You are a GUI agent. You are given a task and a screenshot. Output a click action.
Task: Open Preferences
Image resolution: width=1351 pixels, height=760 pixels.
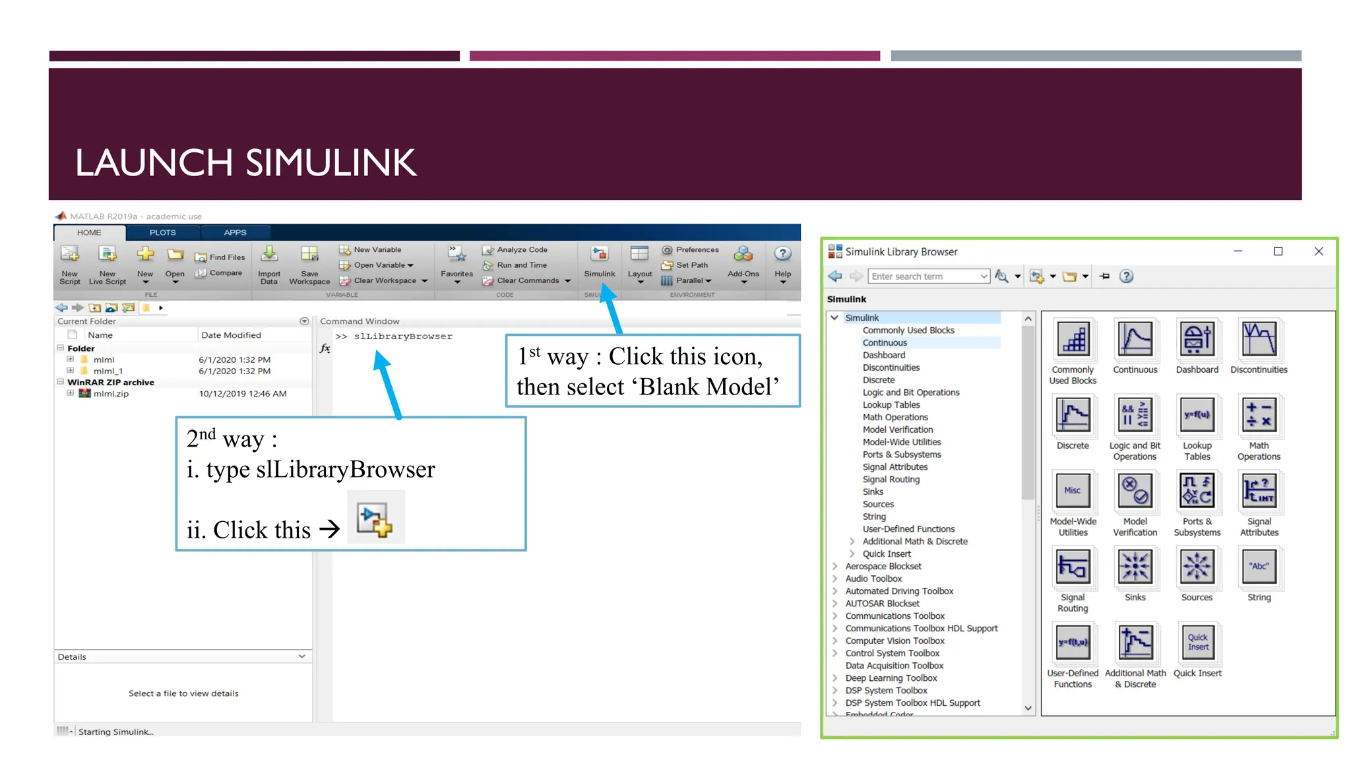pyautogui.click(x=690, y=249)
